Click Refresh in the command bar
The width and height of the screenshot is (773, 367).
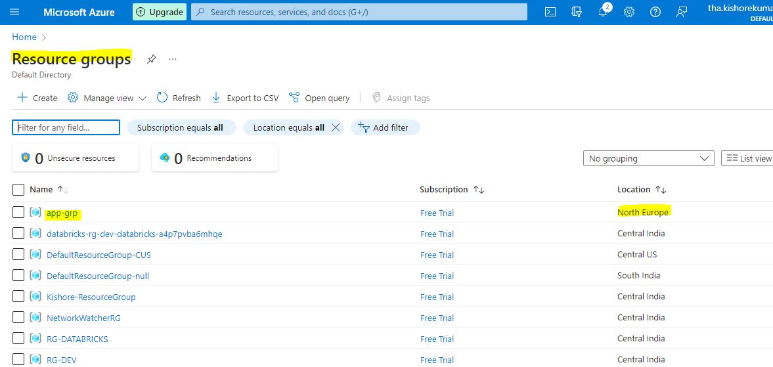coord(179,98)
